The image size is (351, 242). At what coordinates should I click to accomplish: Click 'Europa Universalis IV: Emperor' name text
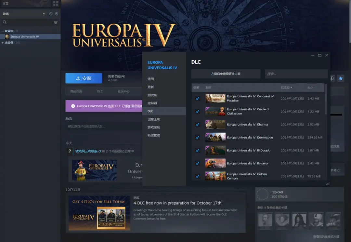(x=248, y=163)
